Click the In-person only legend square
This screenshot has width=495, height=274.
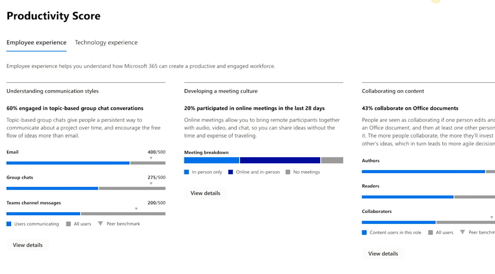(187, 172)
